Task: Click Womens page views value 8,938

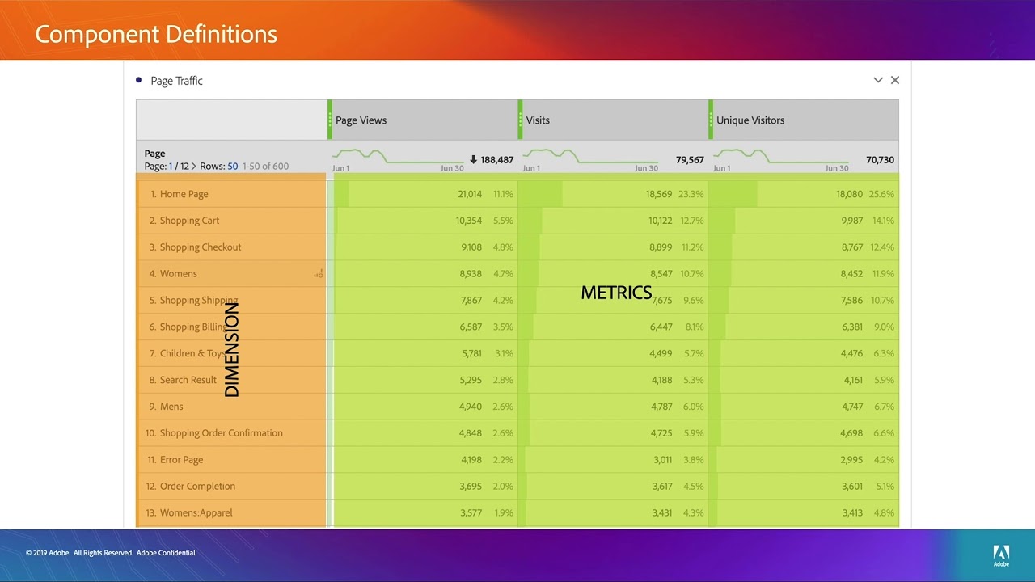Action: tap(471, 274)
